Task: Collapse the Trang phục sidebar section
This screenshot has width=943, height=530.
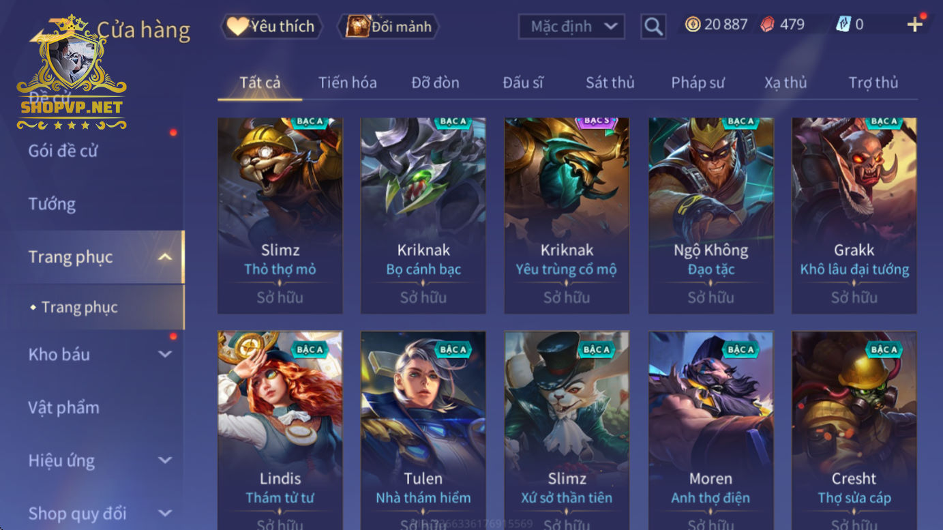Action: coord(164,257)
